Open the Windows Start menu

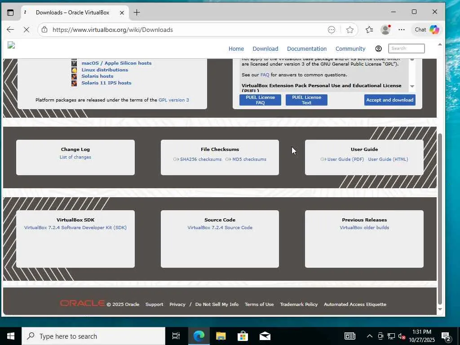pyautogui.click(x=11, y=336)
